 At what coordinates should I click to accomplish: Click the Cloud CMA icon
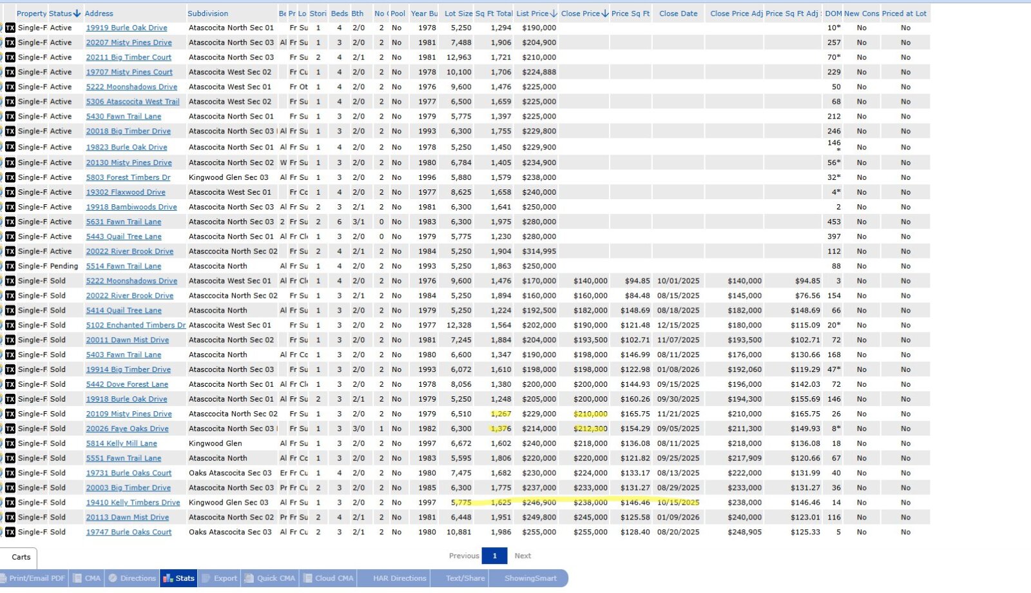tap(307, 578)
